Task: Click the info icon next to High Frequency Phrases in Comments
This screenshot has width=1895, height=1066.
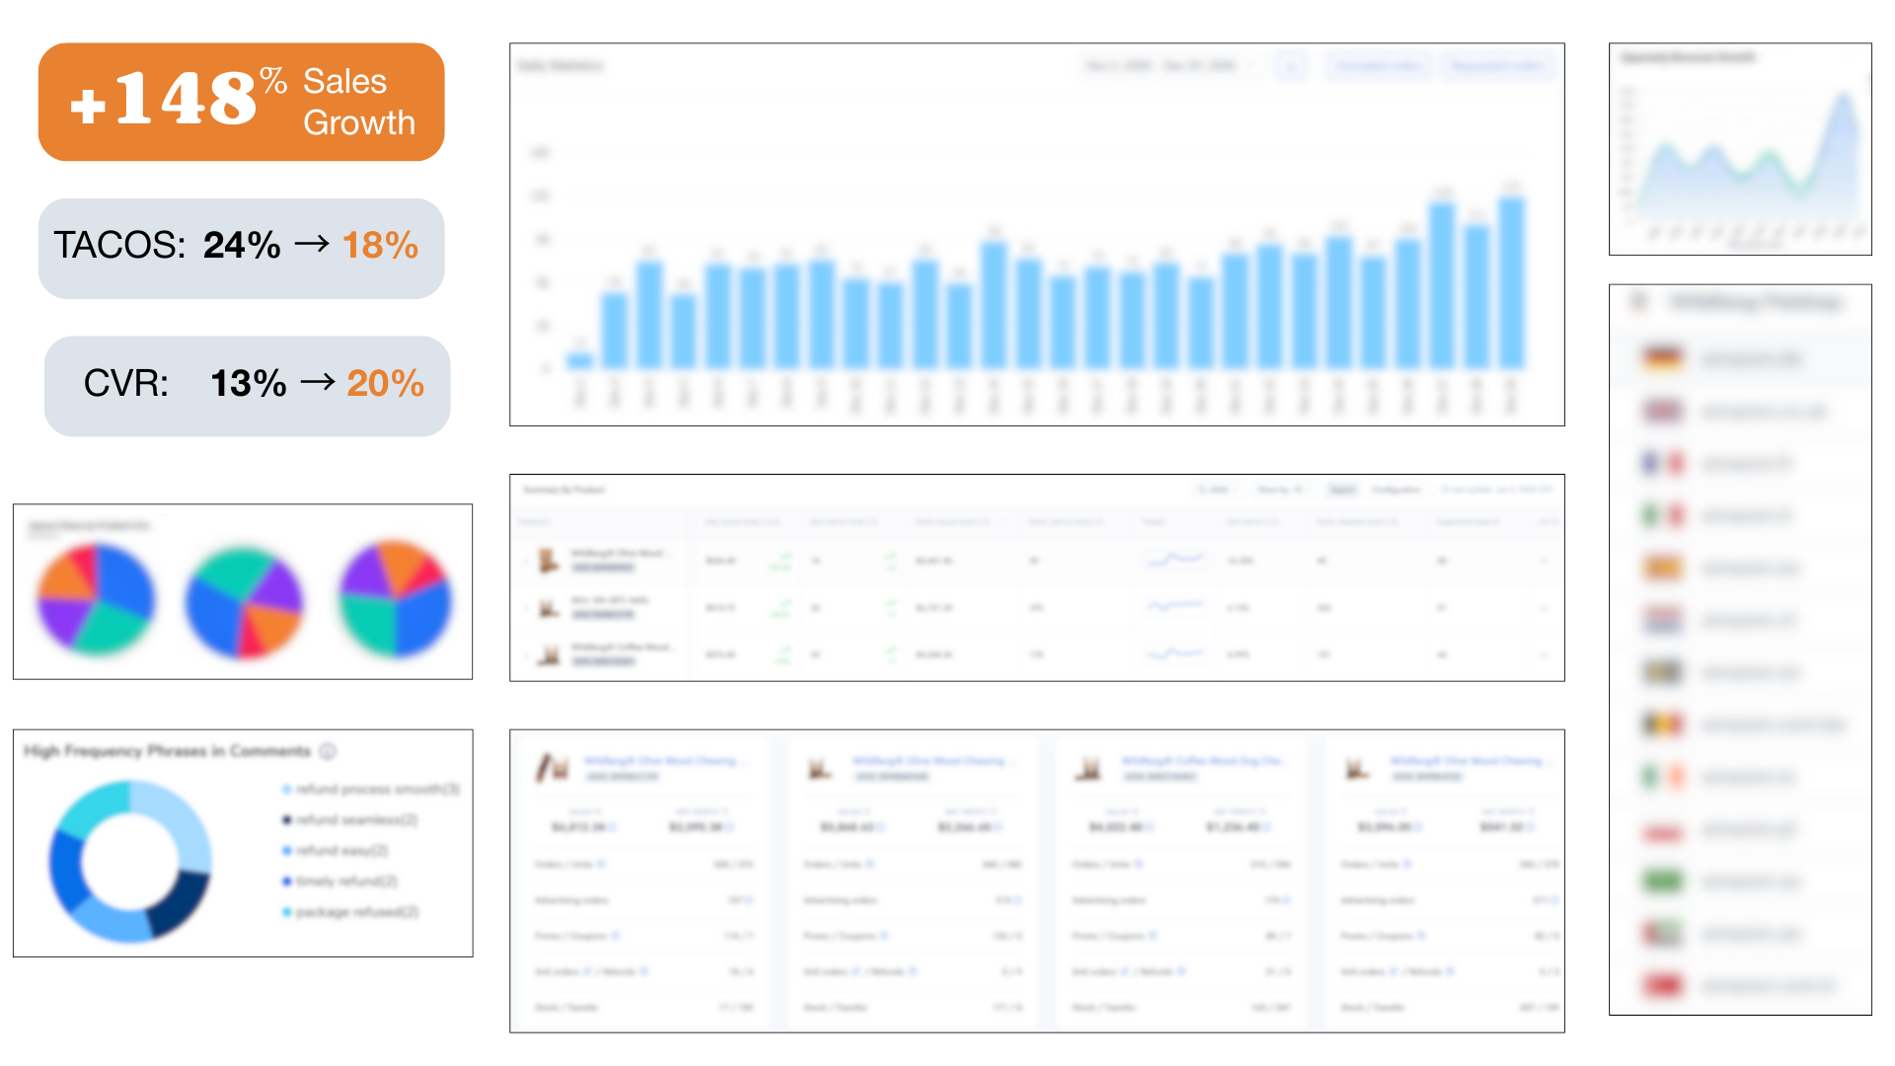Action: pos(329,751)
